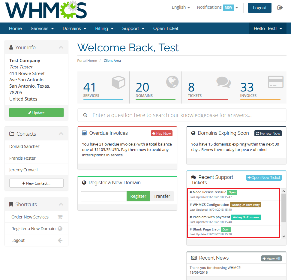
Task: Click the globe icon beside Register a New Domain heading
Action: (84, 182)
